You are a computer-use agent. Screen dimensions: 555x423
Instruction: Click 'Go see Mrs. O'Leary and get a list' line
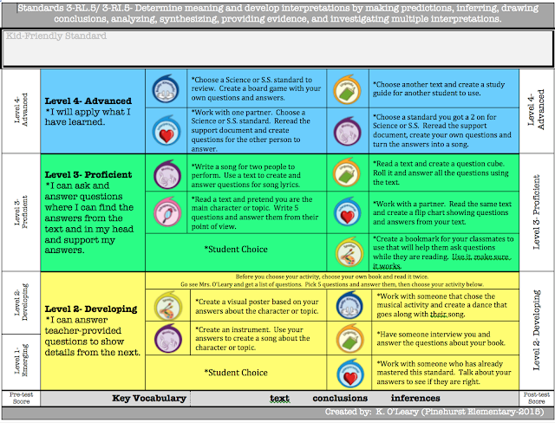331,284
